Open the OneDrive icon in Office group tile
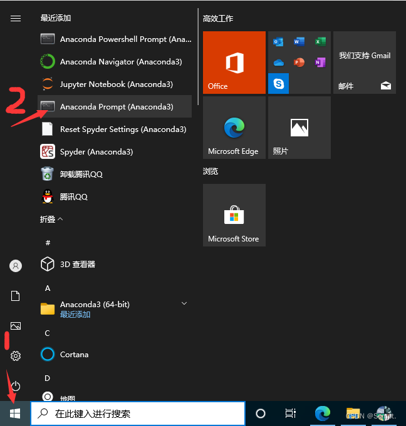Image resolution: width=406 pixels, height=426 pixels. click(x=278, y=63)
